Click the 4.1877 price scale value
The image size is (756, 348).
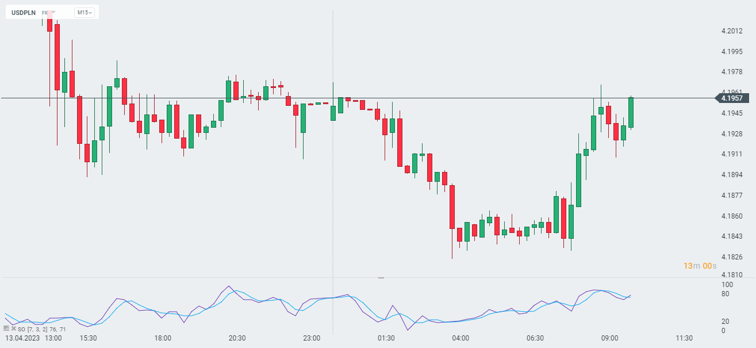732,196
